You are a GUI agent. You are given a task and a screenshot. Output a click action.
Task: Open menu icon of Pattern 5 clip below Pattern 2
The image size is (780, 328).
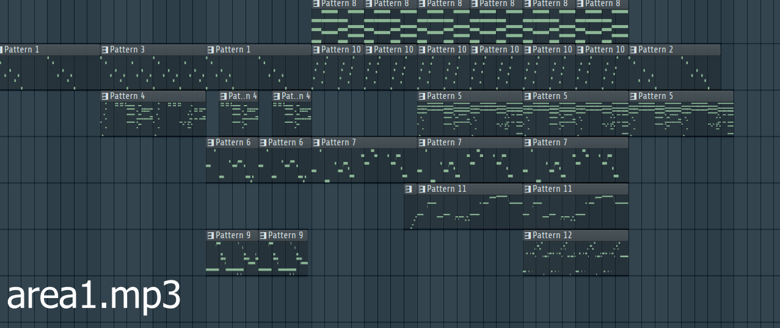pyautogui.click(x=633, y=96)
